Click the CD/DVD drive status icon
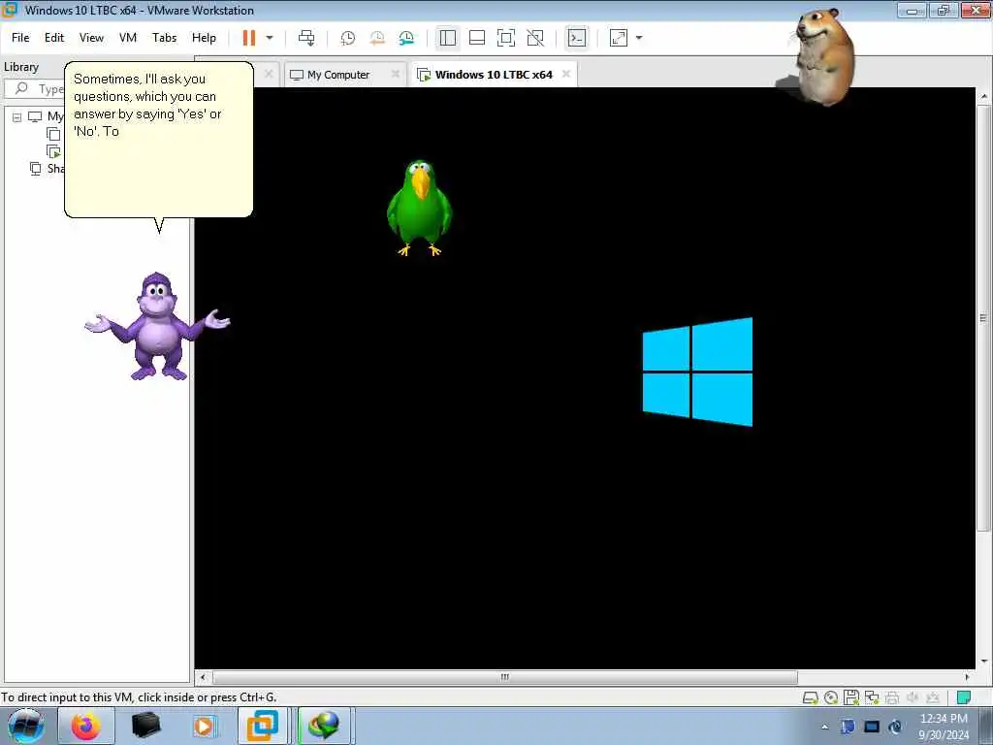The height and width of the screenshot is (745, 993). pyautogui.click(x=831, y=698)
